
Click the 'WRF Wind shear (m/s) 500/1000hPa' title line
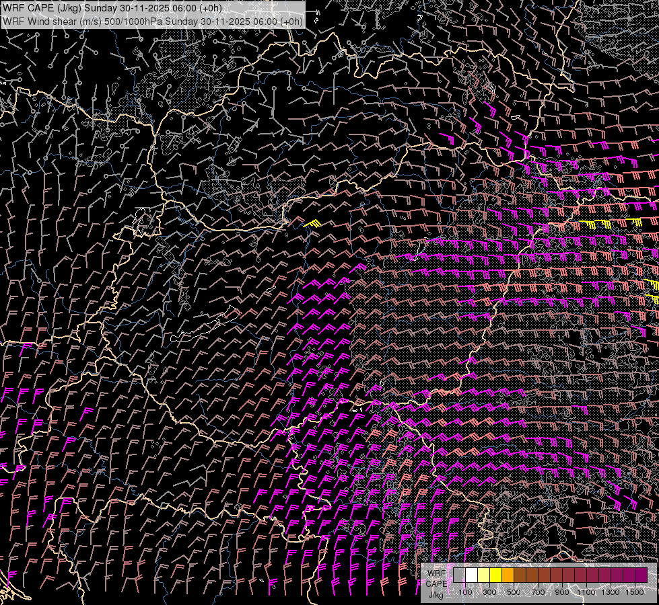pyautogui.click(x=152, y=22)
